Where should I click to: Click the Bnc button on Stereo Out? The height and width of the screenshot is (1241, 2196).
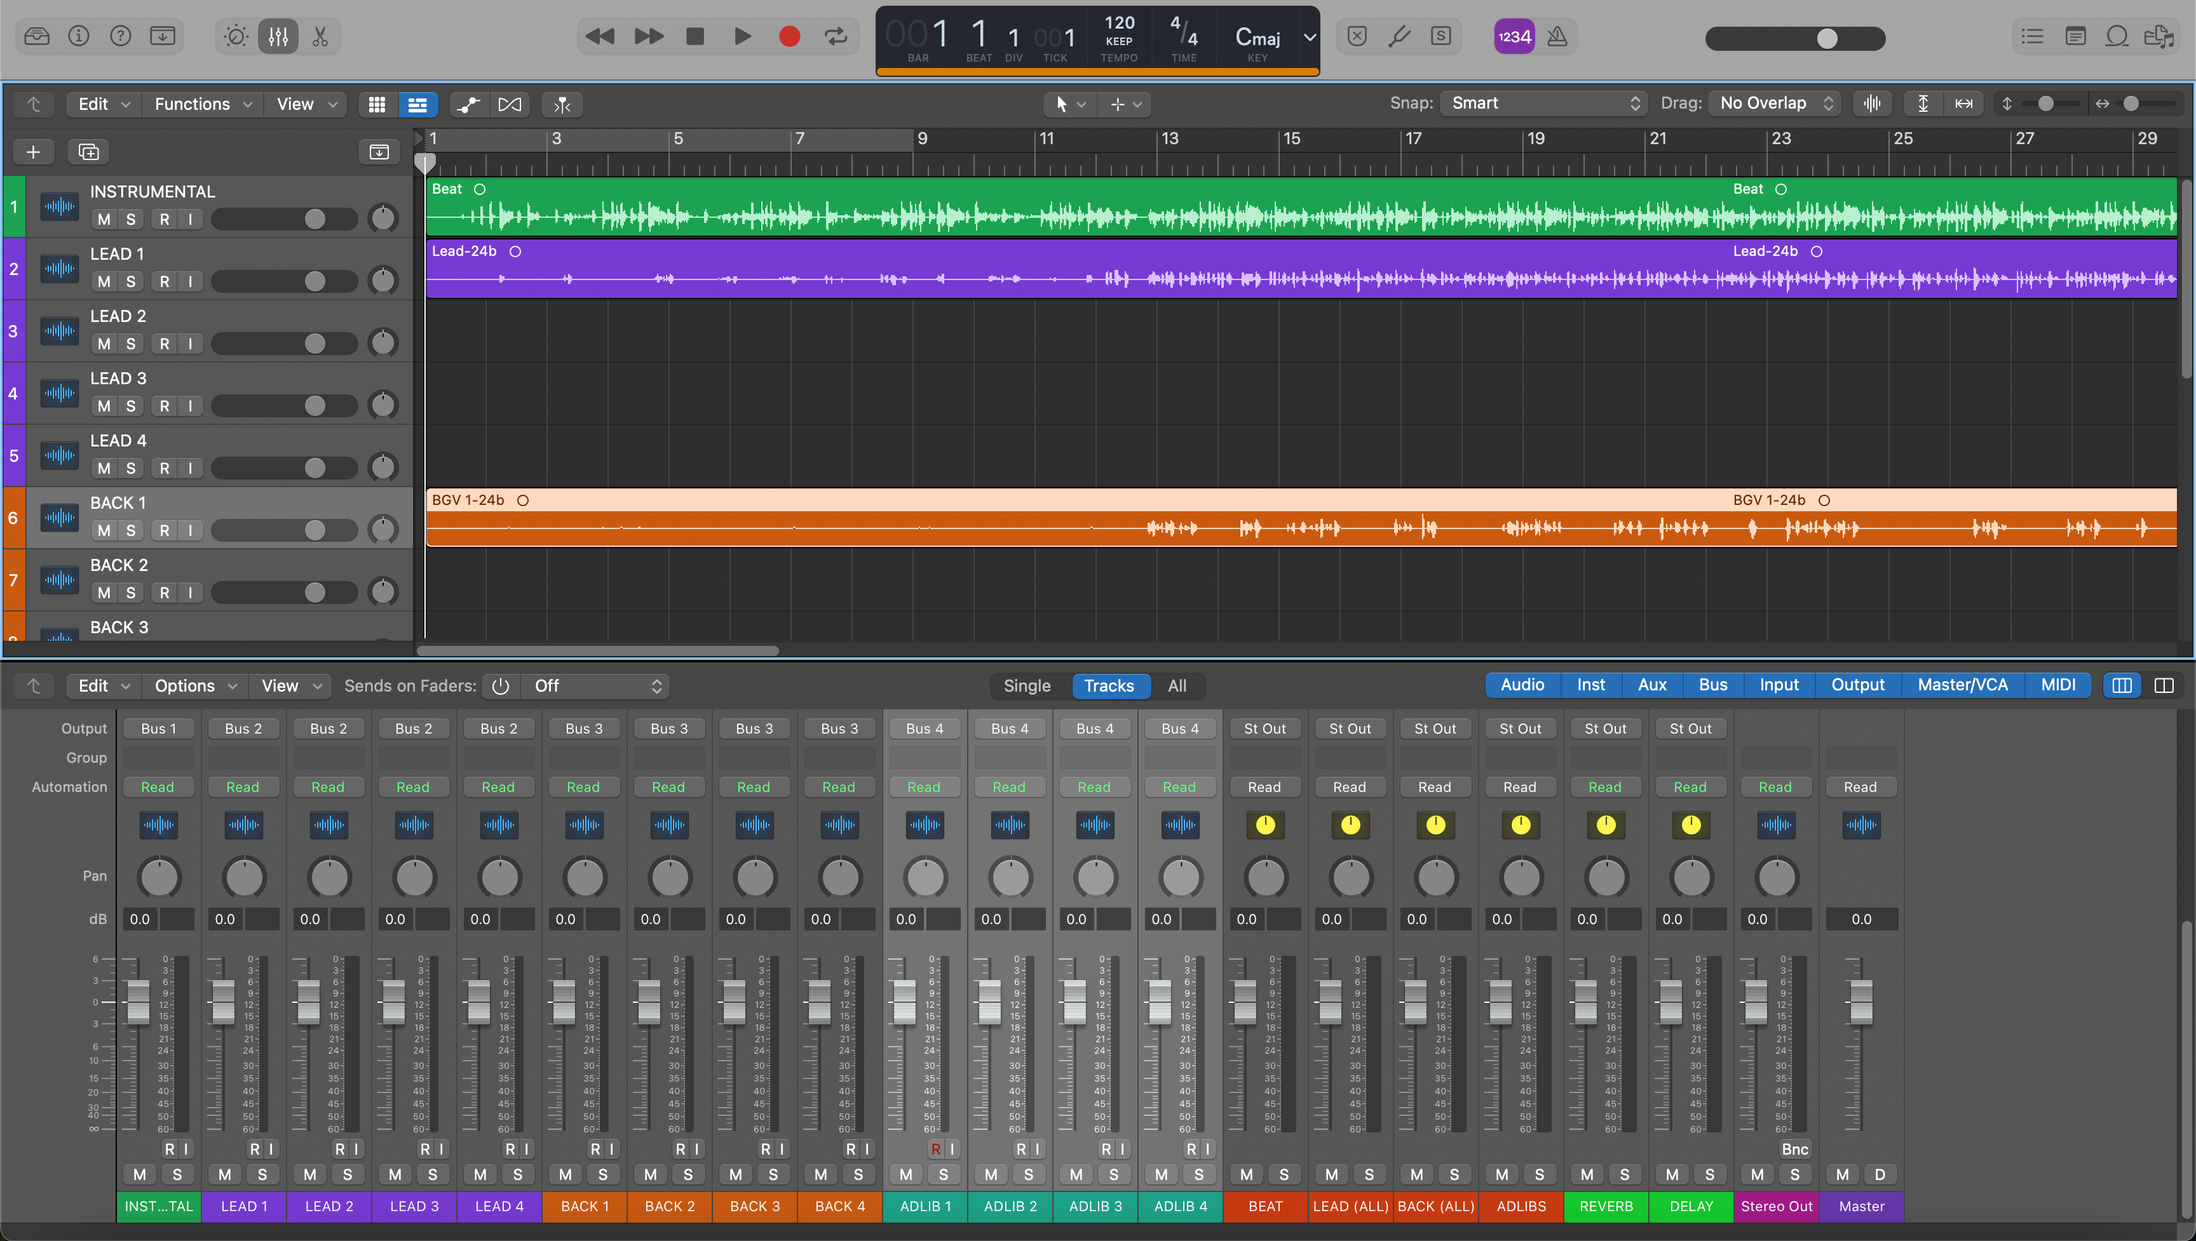[1794, 1149]
